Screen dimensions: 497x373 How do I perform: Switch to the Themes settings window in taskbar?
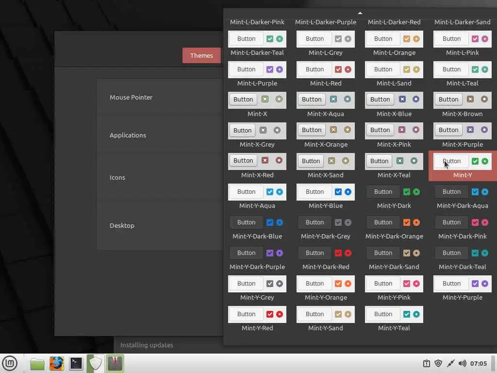[115, 363]
